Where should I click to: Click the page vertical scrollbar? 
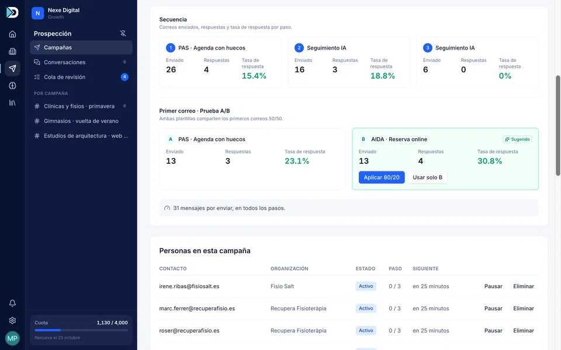(557, 125)
